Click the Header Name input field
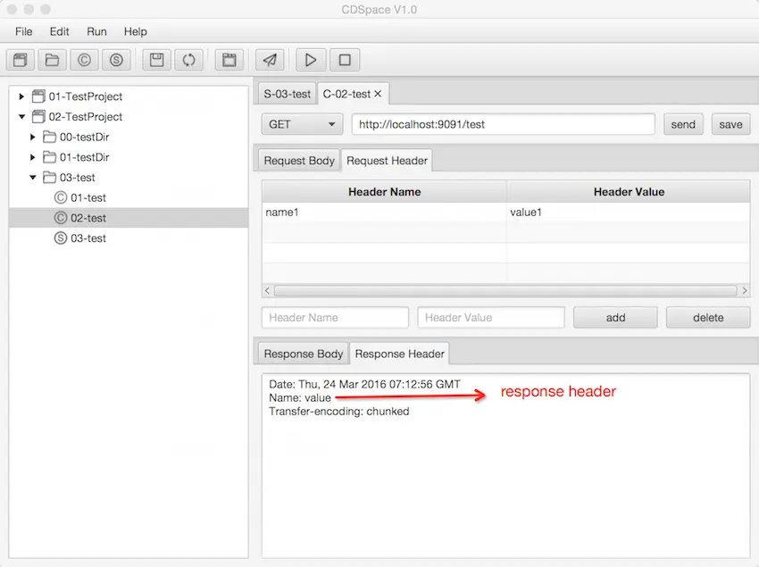The width and height of the screenshot is (759, 567). pos(335,318)
